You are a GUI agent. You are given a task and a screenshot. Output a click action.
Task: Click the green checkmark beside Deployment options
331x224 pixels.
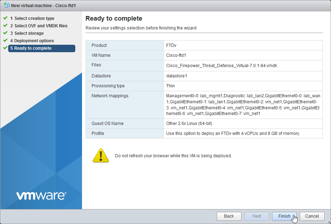tap(5, 40)
